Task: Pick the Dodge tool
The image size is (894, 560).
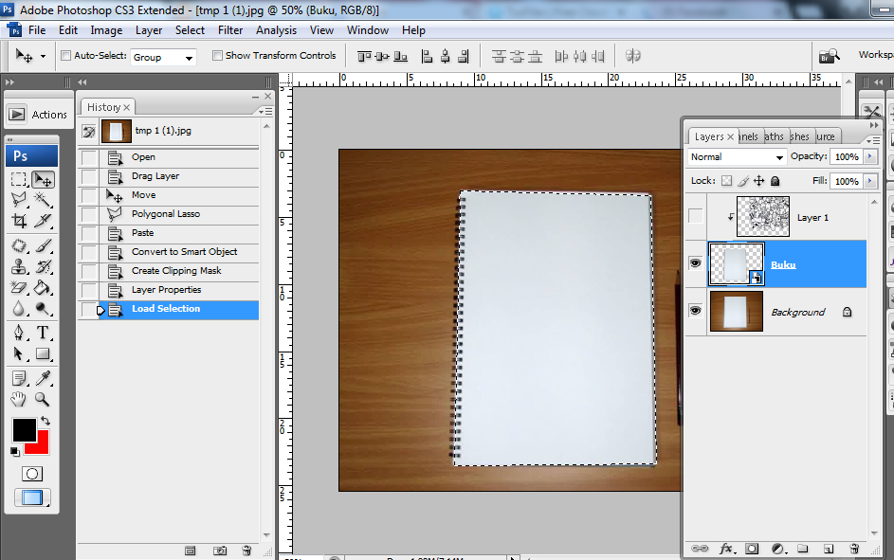Action: (x=43, y=308)
